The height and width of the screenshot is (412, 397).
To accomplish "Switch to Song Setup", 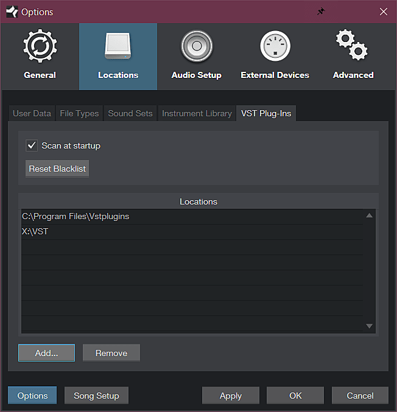I will 96,396.
